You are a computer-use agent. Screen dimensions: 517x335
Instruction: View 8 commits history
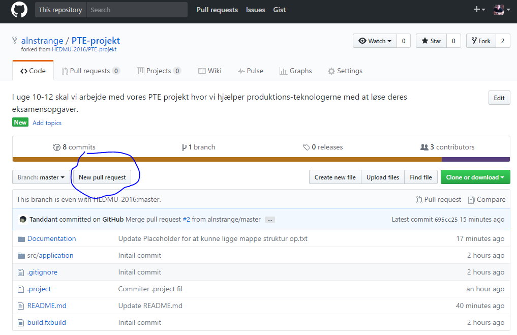(74, 147)
